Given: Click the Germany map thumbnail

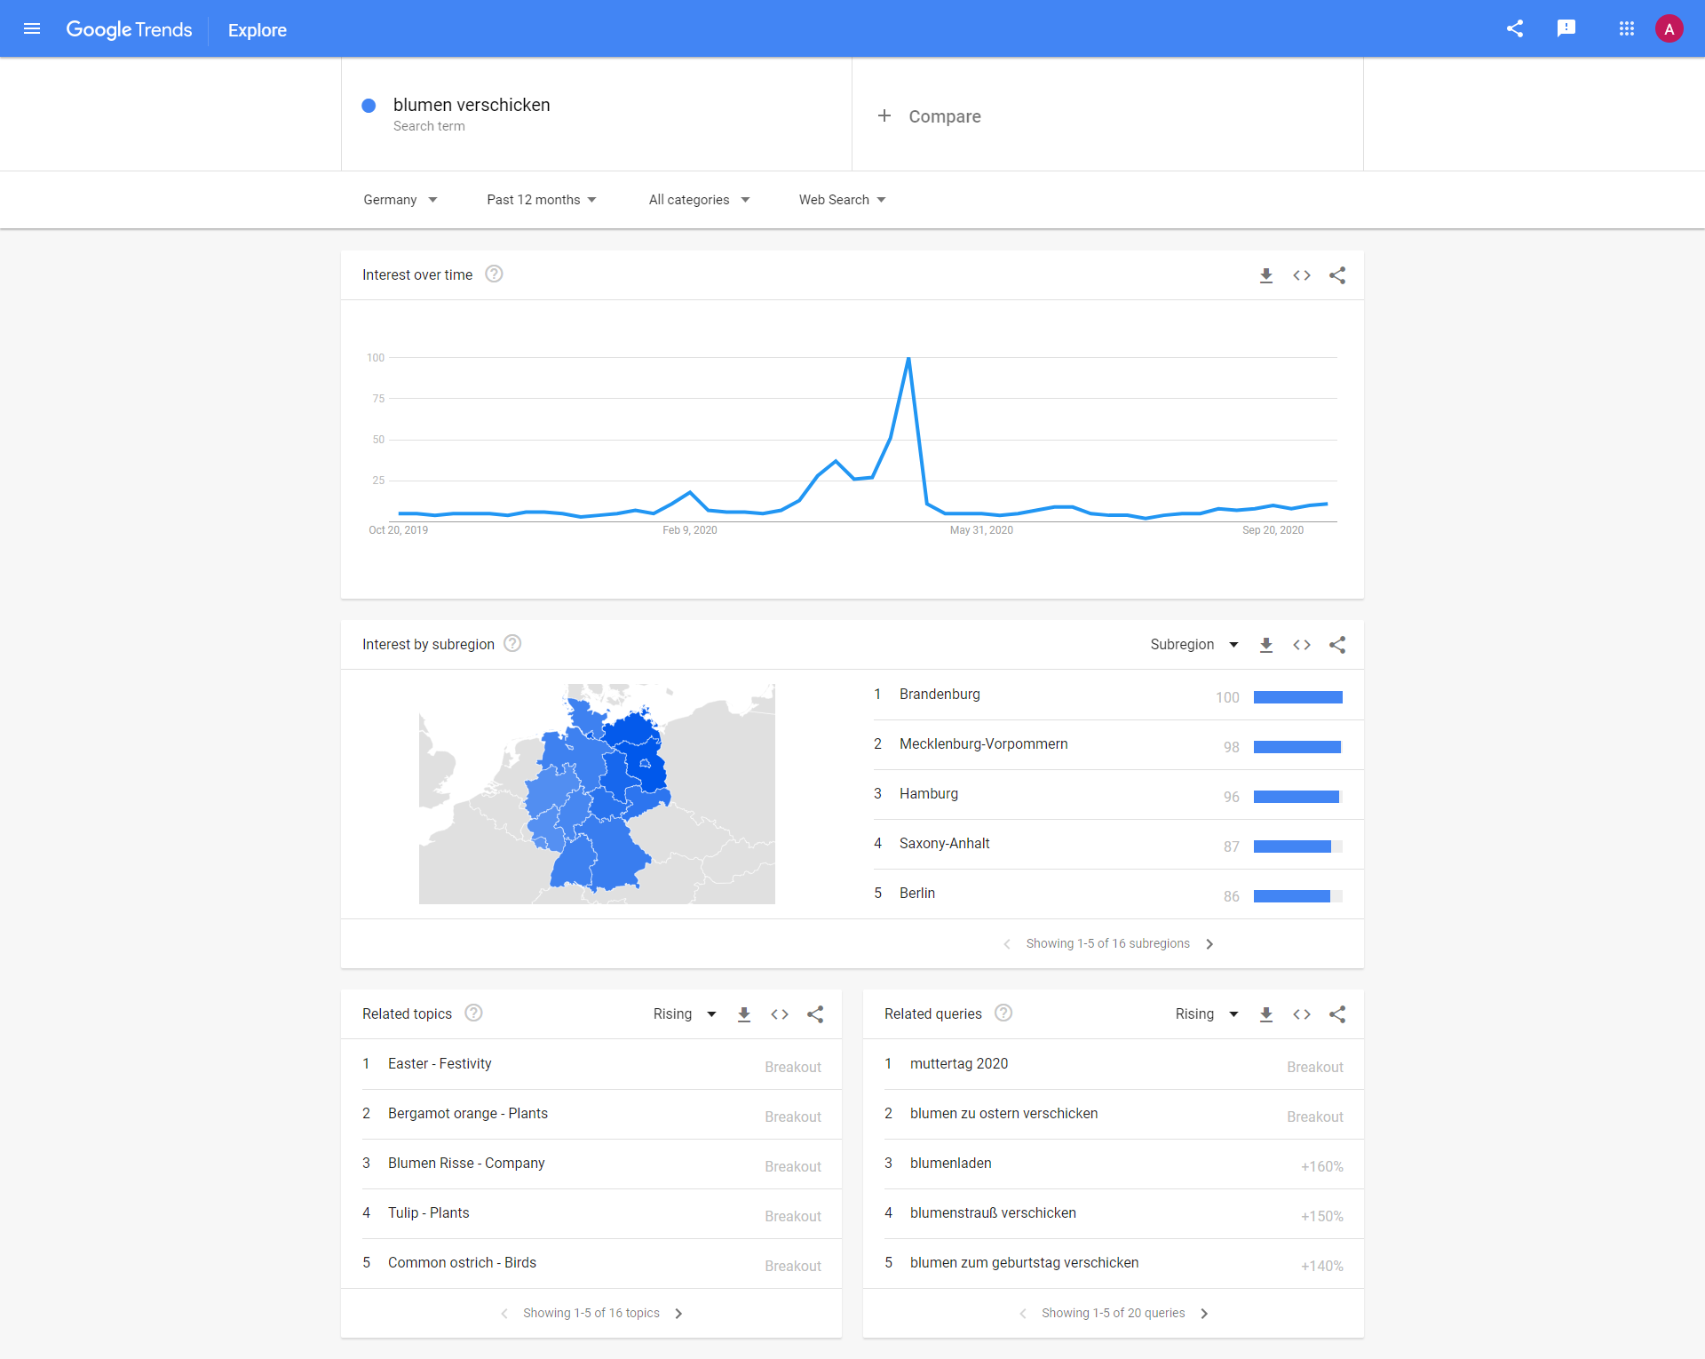Looking at the screenshot, I should (x=597, y=794).
